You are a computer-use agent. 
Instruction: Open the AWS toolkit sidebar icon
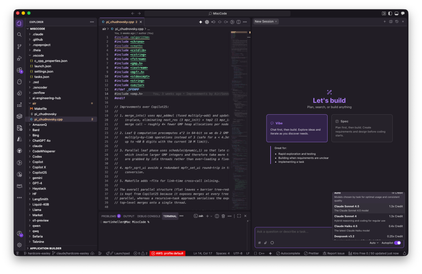pyautogui.click(x=19, y=186)
